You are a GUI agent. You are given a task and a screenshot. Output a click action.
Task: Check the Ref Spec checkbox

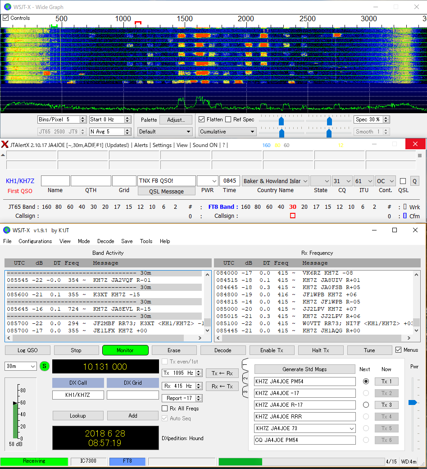click(x=228, y=120)
